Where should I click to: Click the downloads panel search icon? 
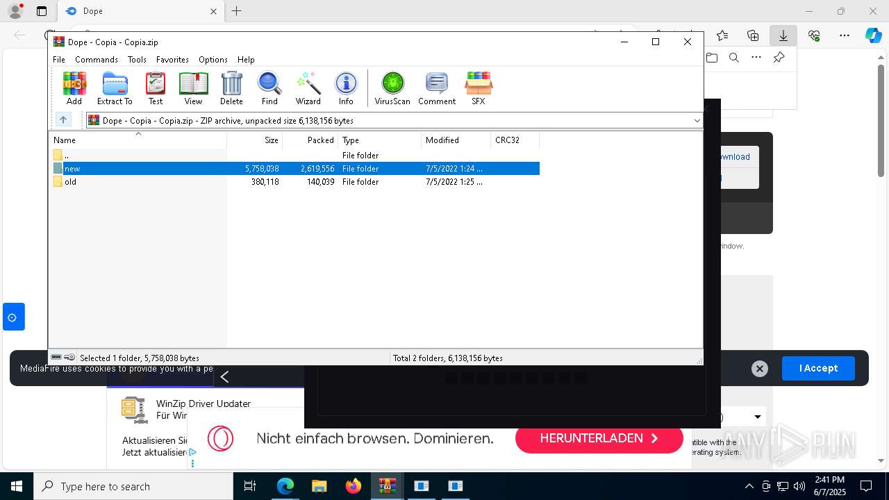(734, 58)
